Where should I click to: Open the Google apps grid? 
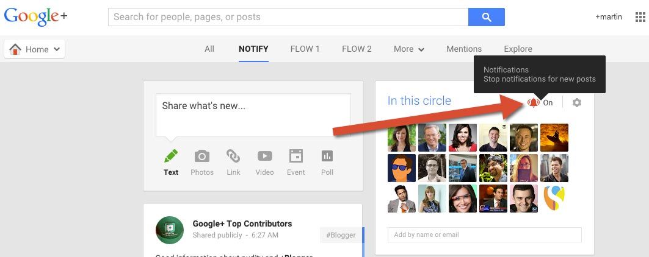pyautogui.click(x=640, y=17)
